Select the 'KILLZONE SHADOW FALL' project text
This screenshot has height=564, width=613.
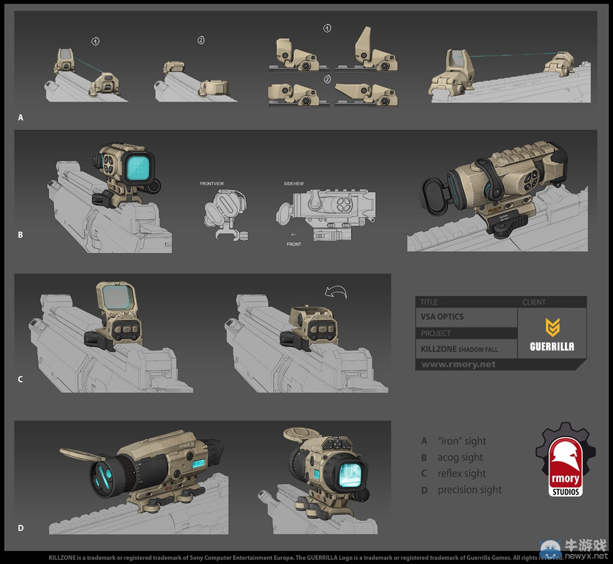tap(459, 349)
